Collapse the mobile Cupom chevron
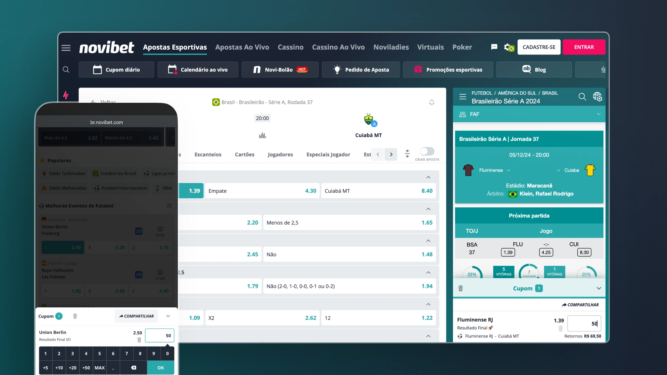Screen dimensions: 667x375 click(x=168, y=316)
